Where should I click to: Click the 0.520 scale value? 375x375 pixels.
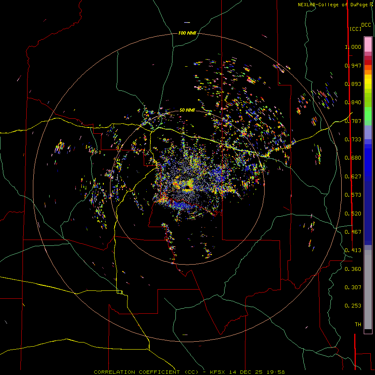point(353,214)
